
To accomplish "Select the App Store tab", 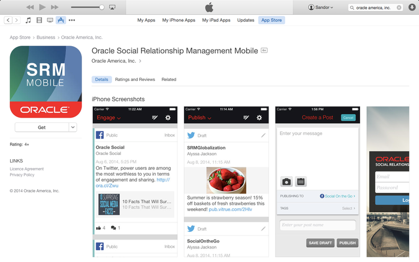I will pyautogui.click(x=271, y=20).
